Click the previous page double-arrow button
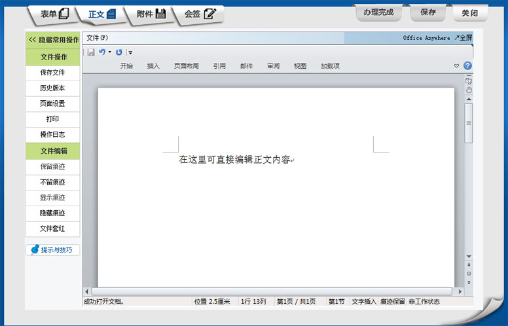 (x=469, y=264)
